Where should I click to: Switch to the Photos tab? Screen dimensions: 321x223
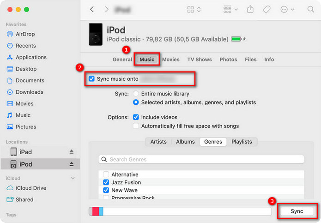pos(228,60)
